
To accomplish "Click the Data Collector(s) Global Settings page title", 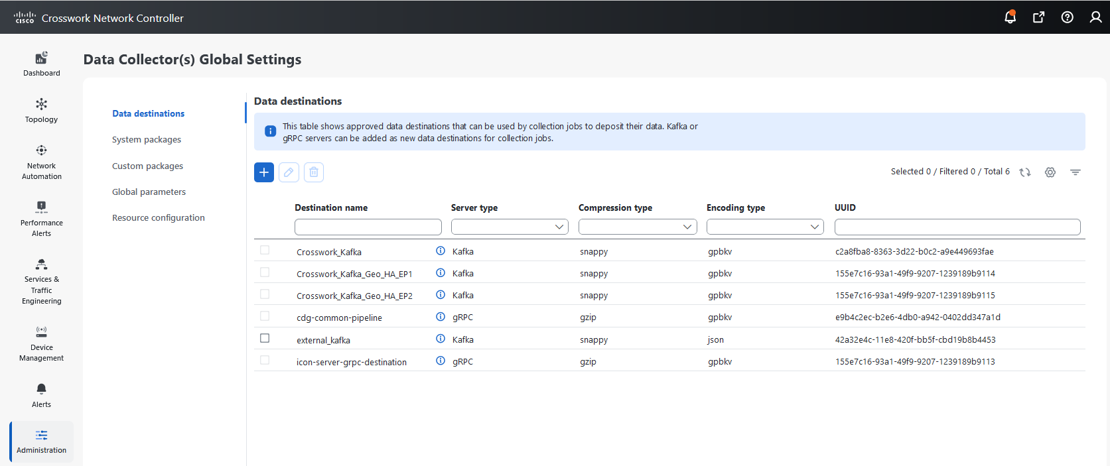I will point(192,60).
